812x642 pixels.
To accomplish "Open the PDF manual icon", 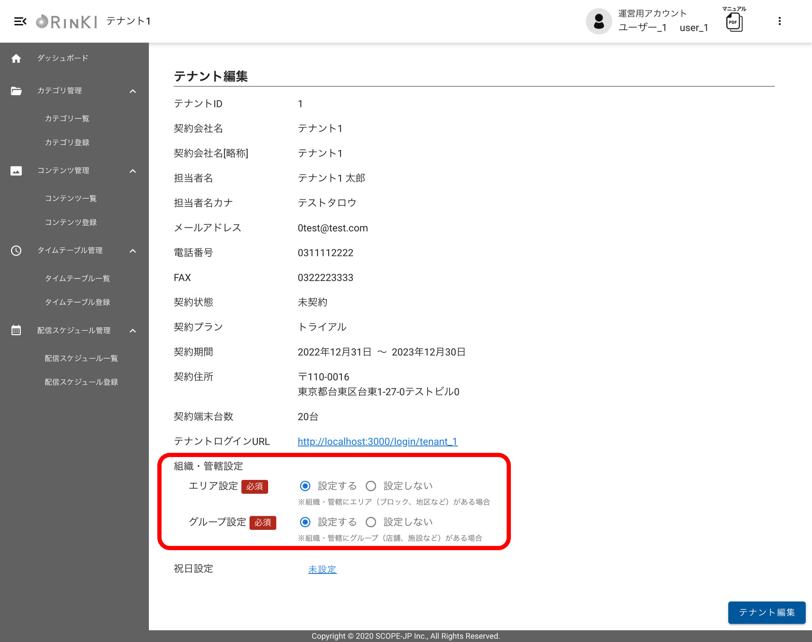I will [734, 22].
